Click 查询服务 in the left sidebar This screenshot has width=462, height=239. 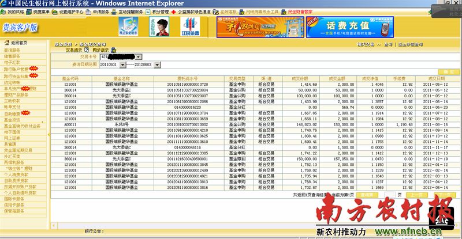pyautogui.click(x=13, y=50)
